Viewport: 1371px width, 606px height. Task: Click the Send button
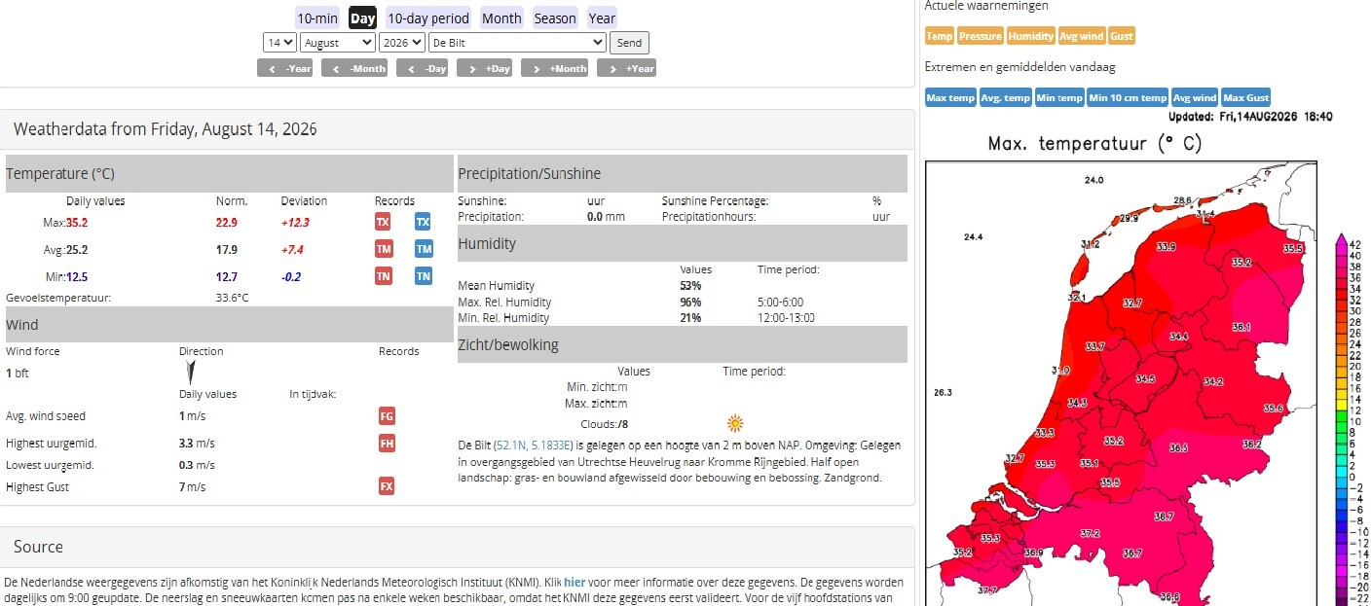629,43
